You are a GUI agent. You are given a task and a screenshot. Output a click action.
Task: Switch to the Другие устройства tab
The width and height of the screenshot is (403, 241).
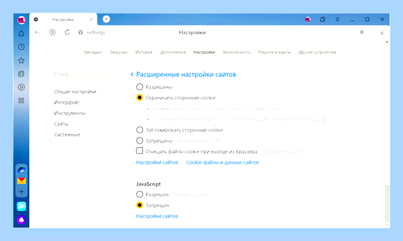[x=317, y=52]
